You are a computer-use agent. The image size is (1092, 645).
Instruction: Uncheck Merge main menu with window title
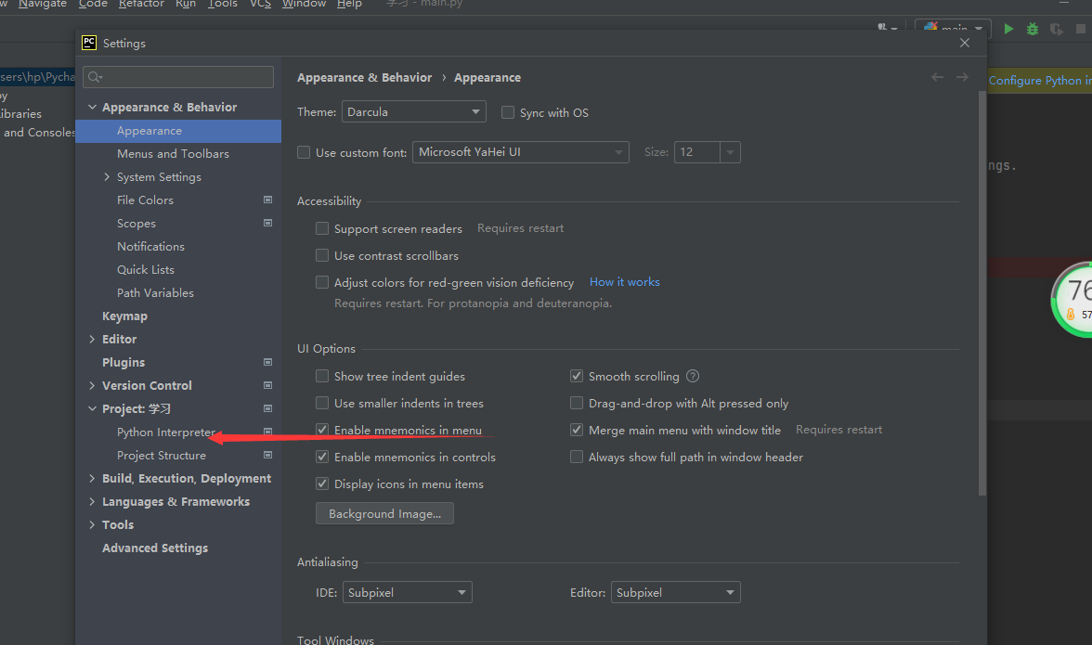pos(577,430)
